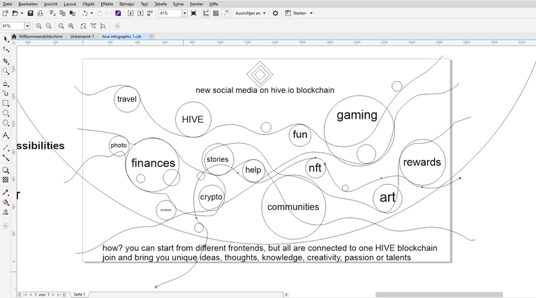Zoom to selected objects
Screen dimensions: 536x298
(61, 26)
